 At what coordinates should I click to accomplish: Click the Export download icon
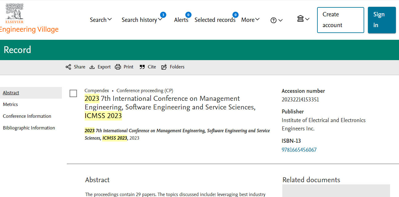92,67
